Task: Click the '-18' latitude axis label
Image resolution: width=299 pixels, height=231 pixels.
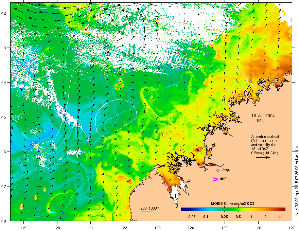Action: [4, 221]
